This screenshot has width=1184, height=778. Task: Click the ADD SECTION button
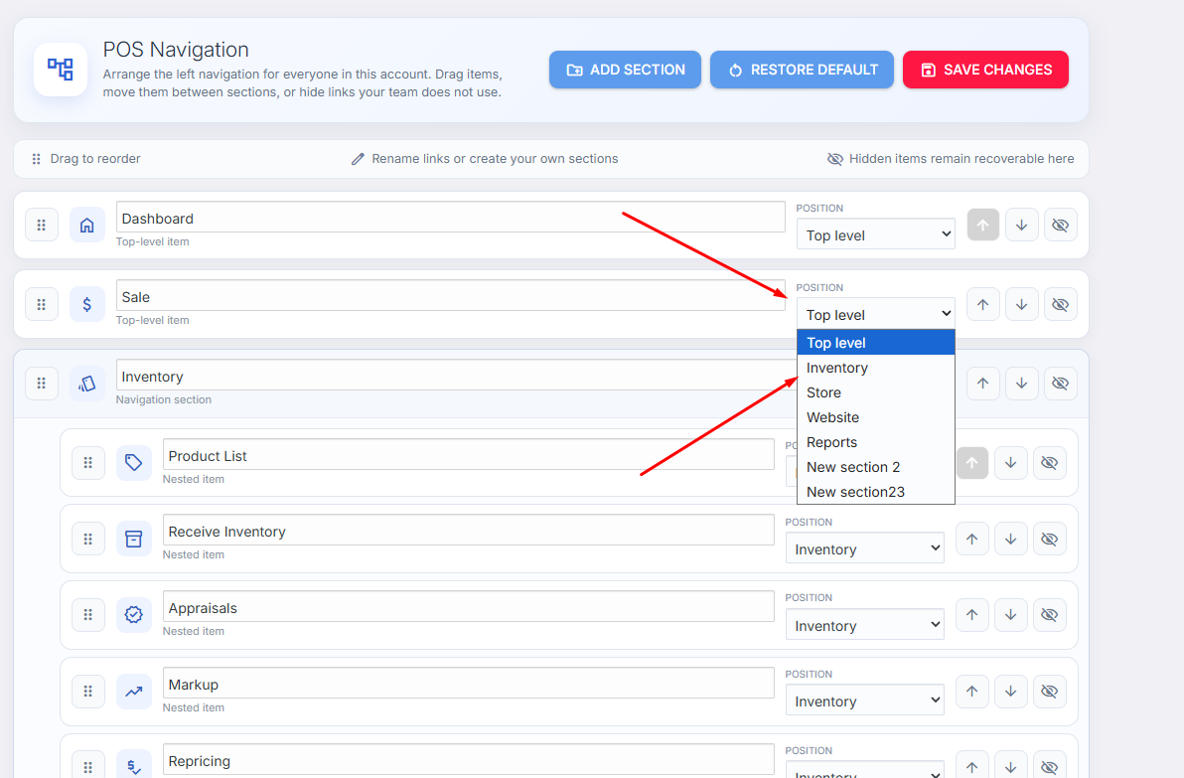tap(625, 70)
